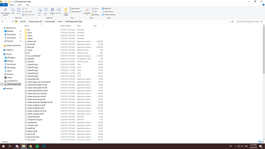
Task: Open Properties from the ribbon
Action: [x=87, y=11]
